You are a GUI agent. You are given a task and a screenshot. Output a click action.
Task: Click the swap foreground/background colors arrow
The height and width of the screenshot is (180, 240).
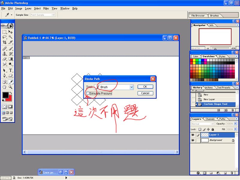10,93
